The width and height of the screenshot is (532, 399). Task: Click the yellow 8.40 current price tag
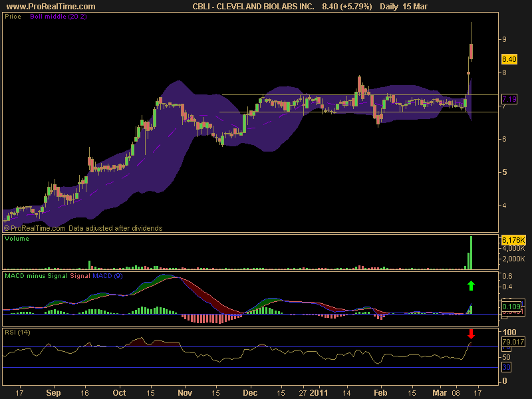pyautogui.click(x=509, y=59)
